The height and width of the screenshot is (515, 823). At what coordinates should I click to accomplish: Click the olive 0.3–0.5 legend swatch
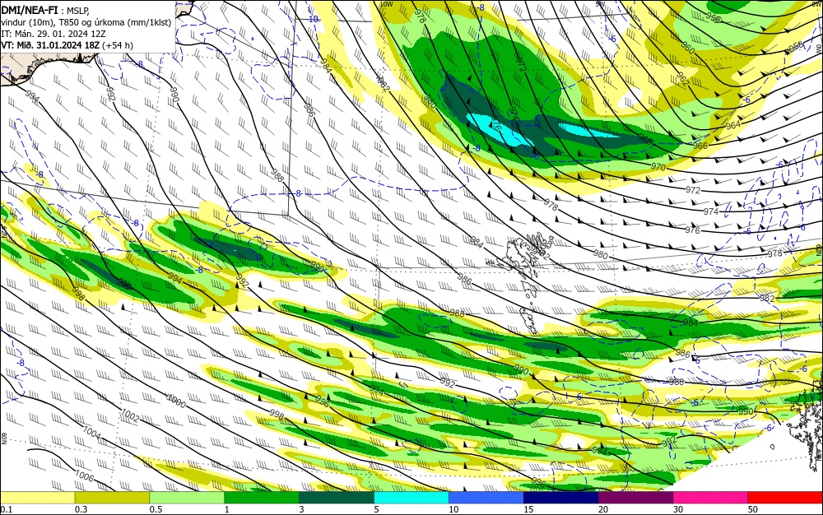pos(112,498)
